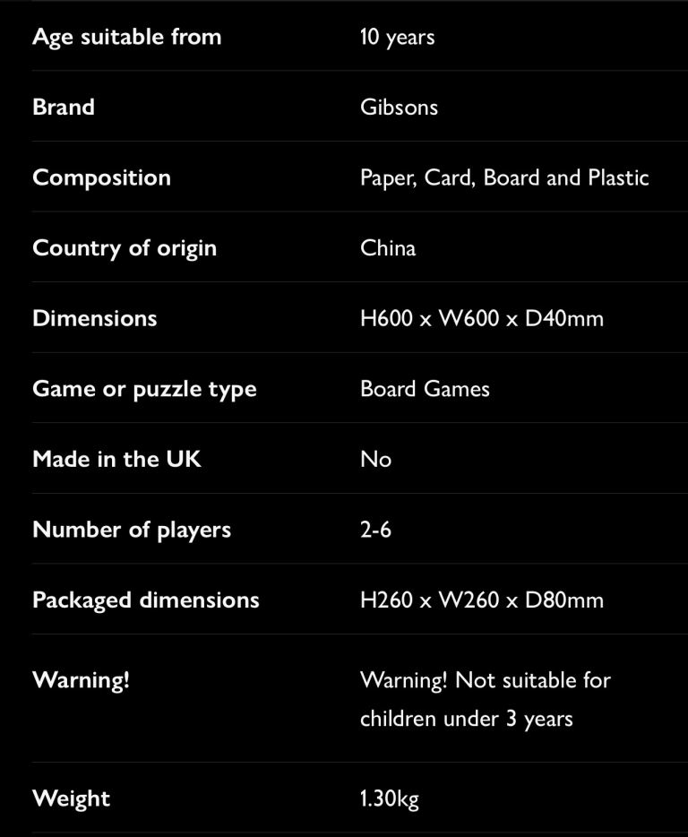Click the 'Age suitable from' label
The width and height of the screenshot is (688, 837).
click(x=126, y=37)
